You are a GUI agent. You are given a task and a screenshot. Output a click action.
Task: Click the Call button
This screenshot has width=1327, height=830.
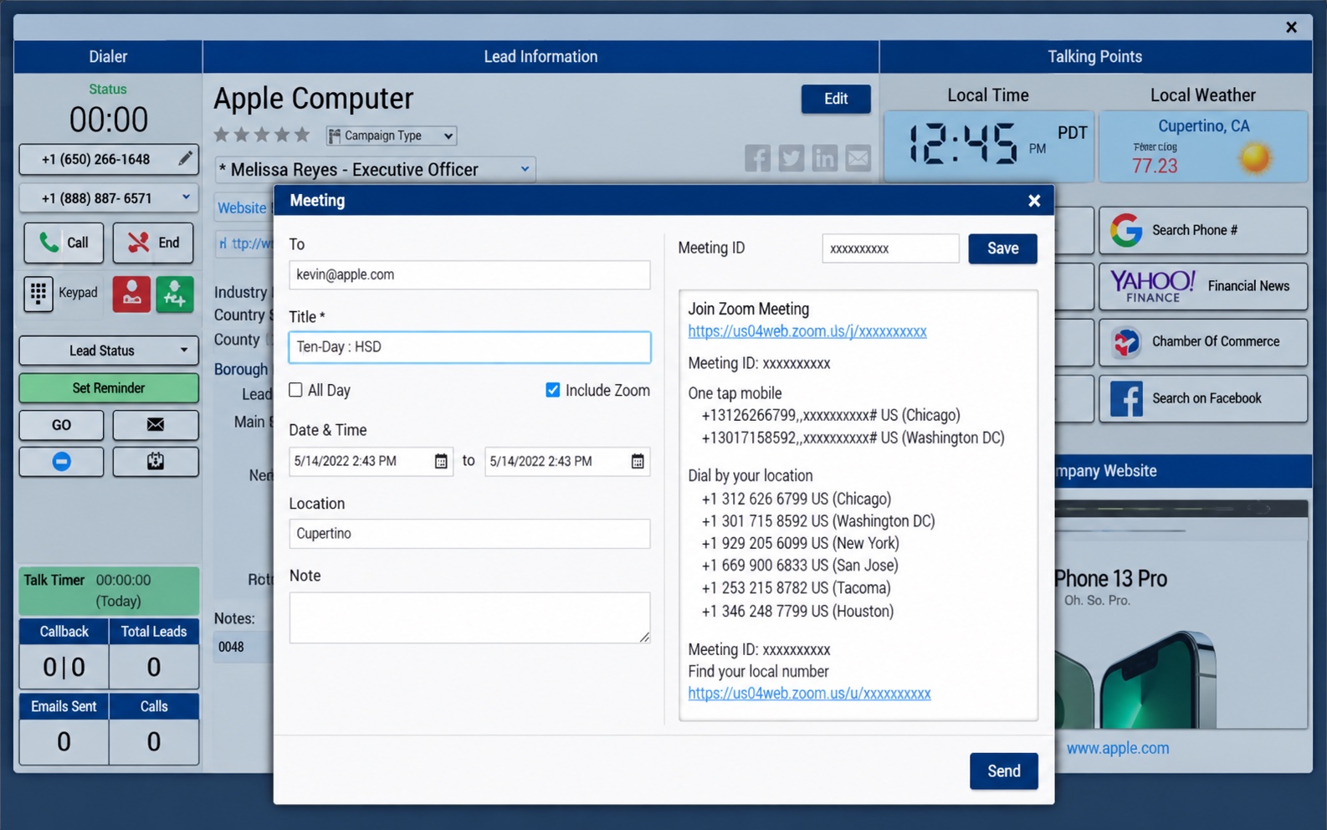coord(64,243)
